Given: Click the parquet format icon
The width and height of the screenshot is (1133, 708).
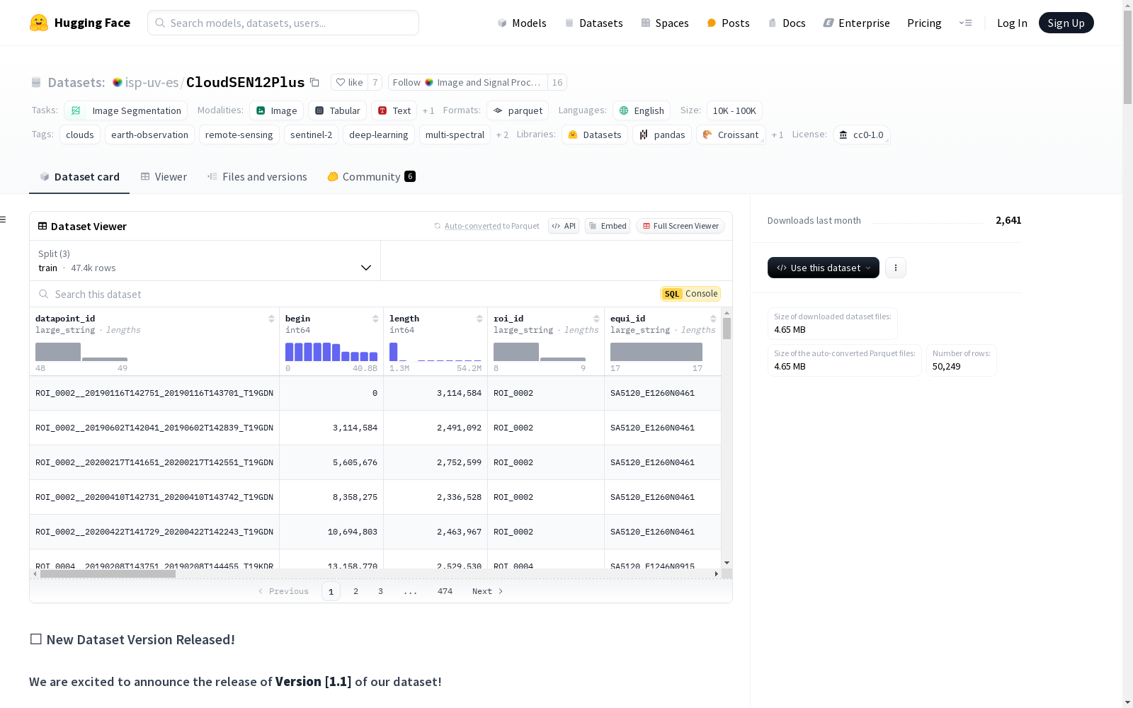Looking at the screenshot, I should coord(498,110).
